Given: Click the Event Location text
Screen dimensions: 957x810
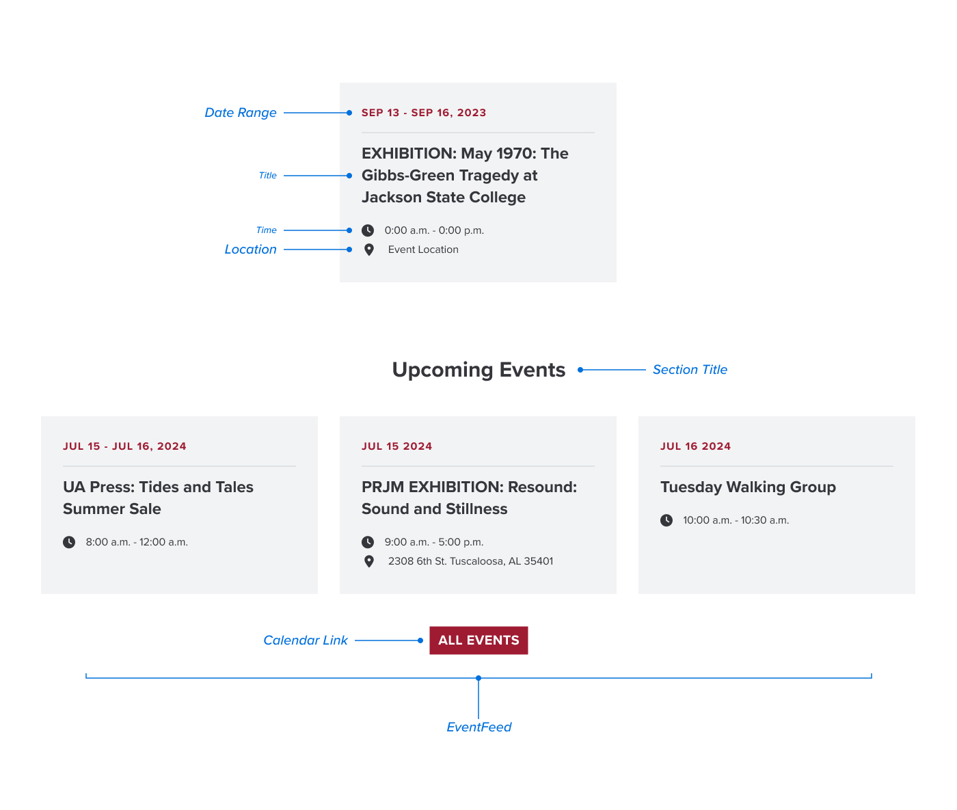Looking at the screenshot, I should (x=423, y=249).
